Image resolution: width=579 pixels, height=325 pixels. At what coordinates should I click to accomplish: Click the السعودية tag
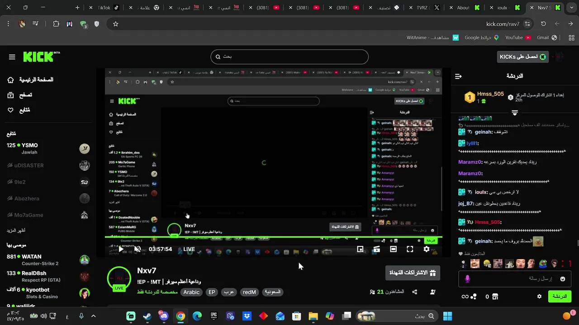(x=272, y=292)
